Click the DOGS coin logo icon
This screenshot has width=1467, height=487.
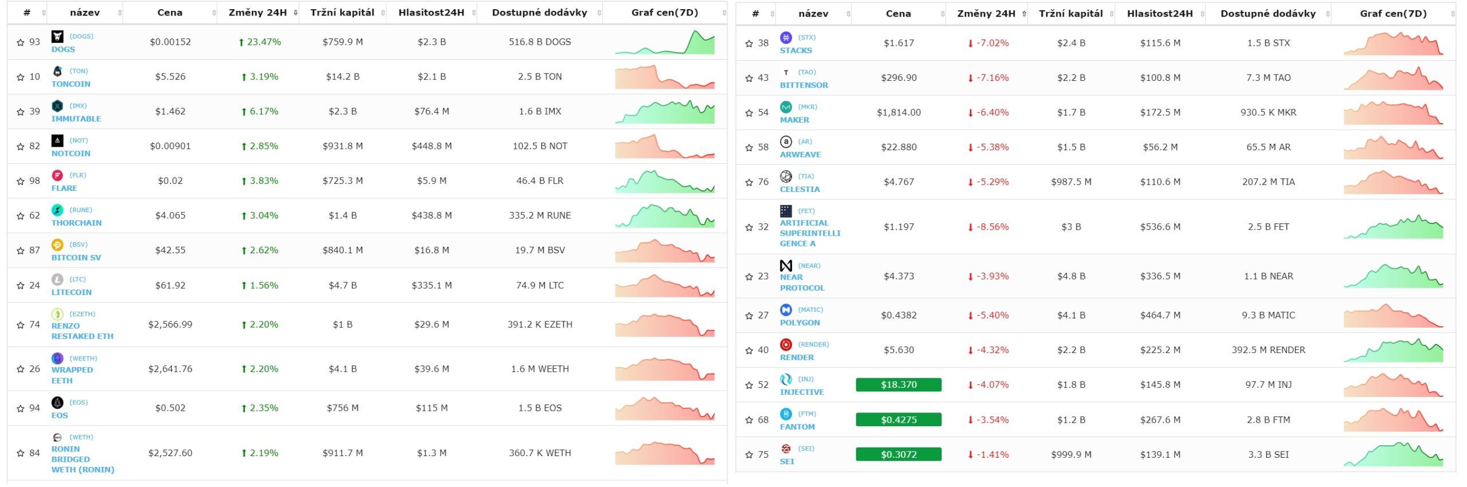[57, 37]
